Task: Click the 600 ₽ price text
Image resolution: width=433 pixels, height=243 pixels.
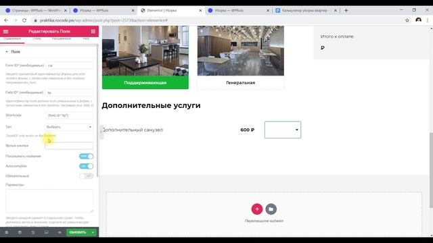Action: (x=247, y=130)
